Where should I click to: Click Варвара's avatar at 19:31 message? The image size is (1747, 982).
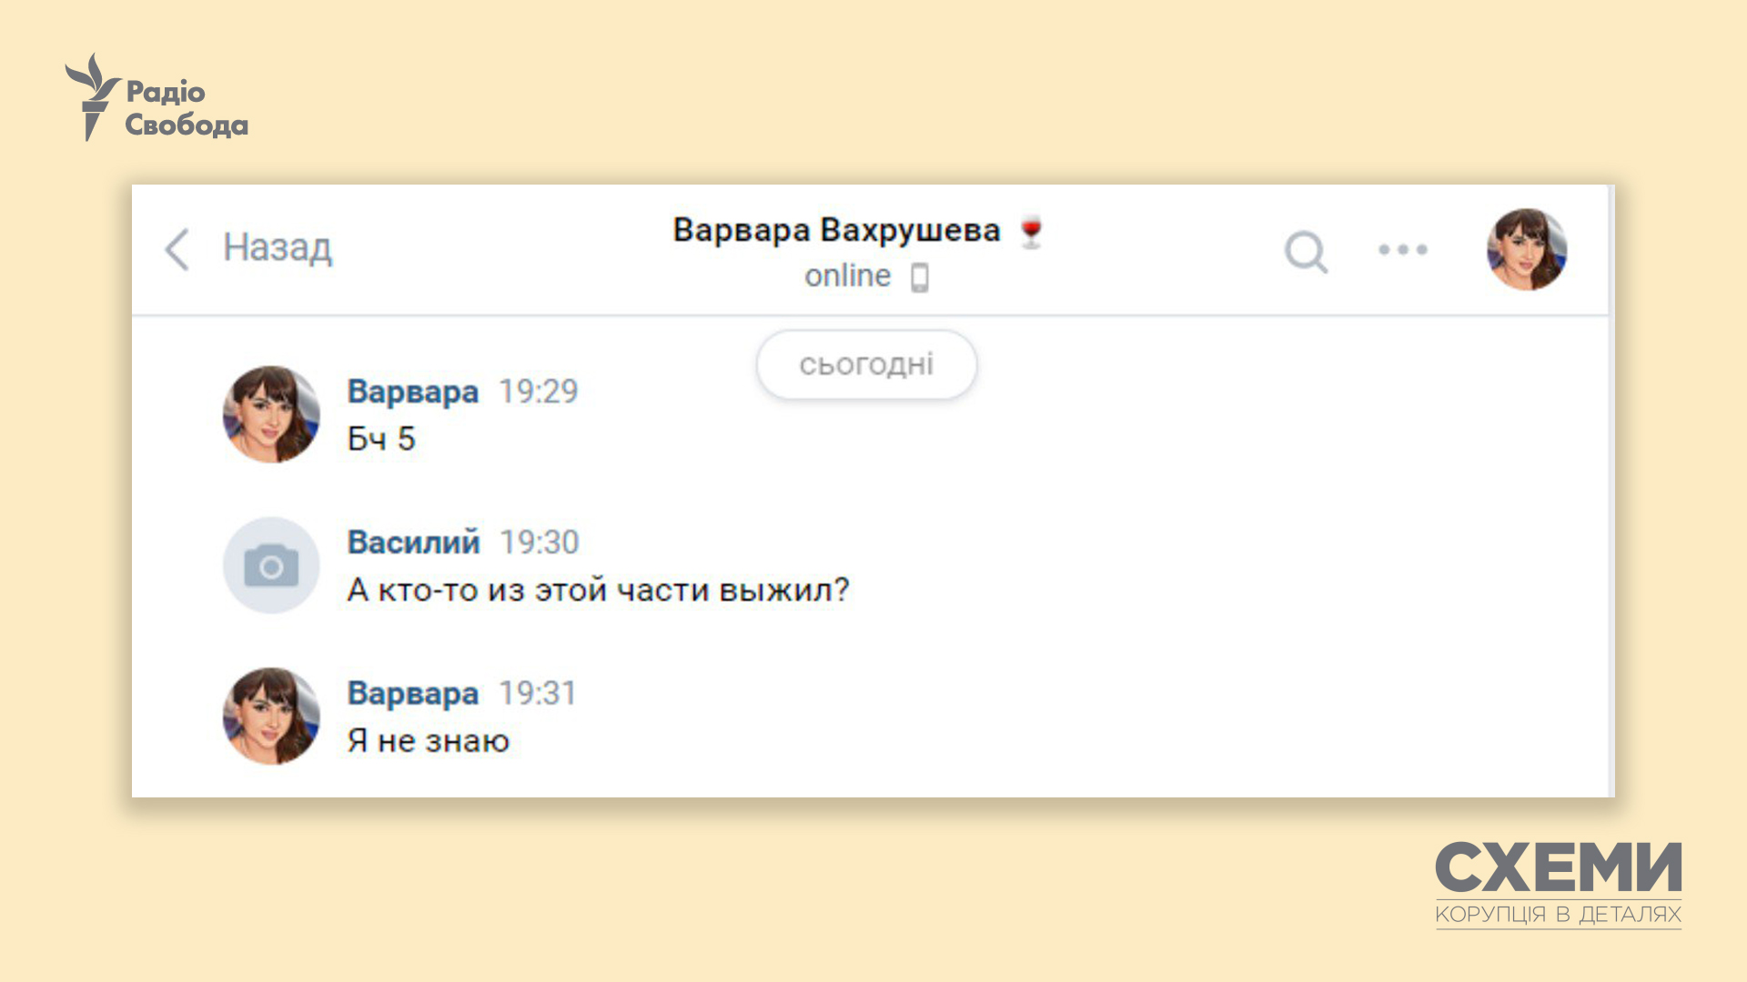pos(271,716)
